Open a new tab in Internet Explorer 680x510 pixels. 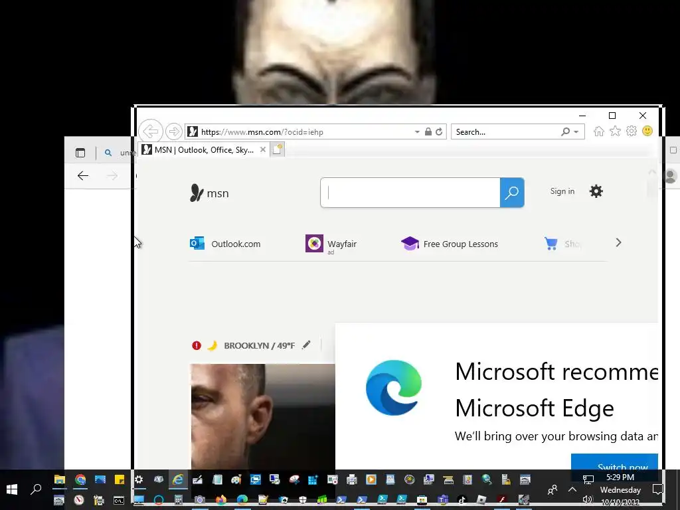pyautogui.click(x=278, y=149)
